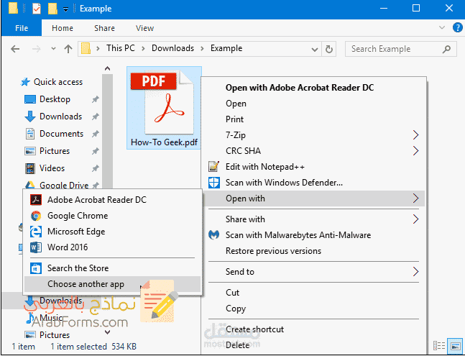
Task: Click the pin icon next to Desktop
Action: click(x=95, y=99)
